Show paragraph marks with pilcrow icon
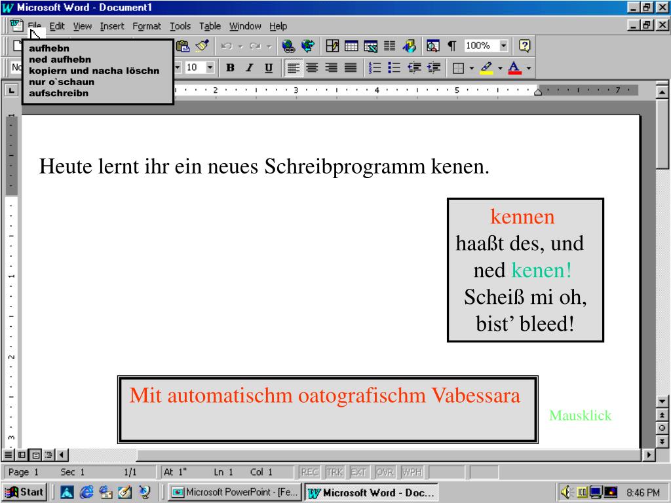The width and height of the screenshot is (671, 503). pos(452,46)
